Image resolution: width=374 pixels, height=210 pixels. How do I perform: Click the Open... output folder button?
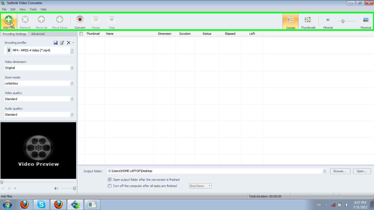[362, 171]
